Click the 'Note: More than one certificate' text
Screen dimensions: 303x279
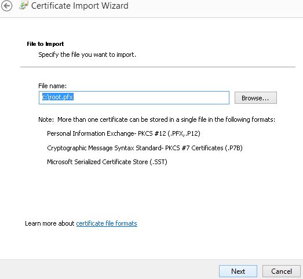[156, 119]
